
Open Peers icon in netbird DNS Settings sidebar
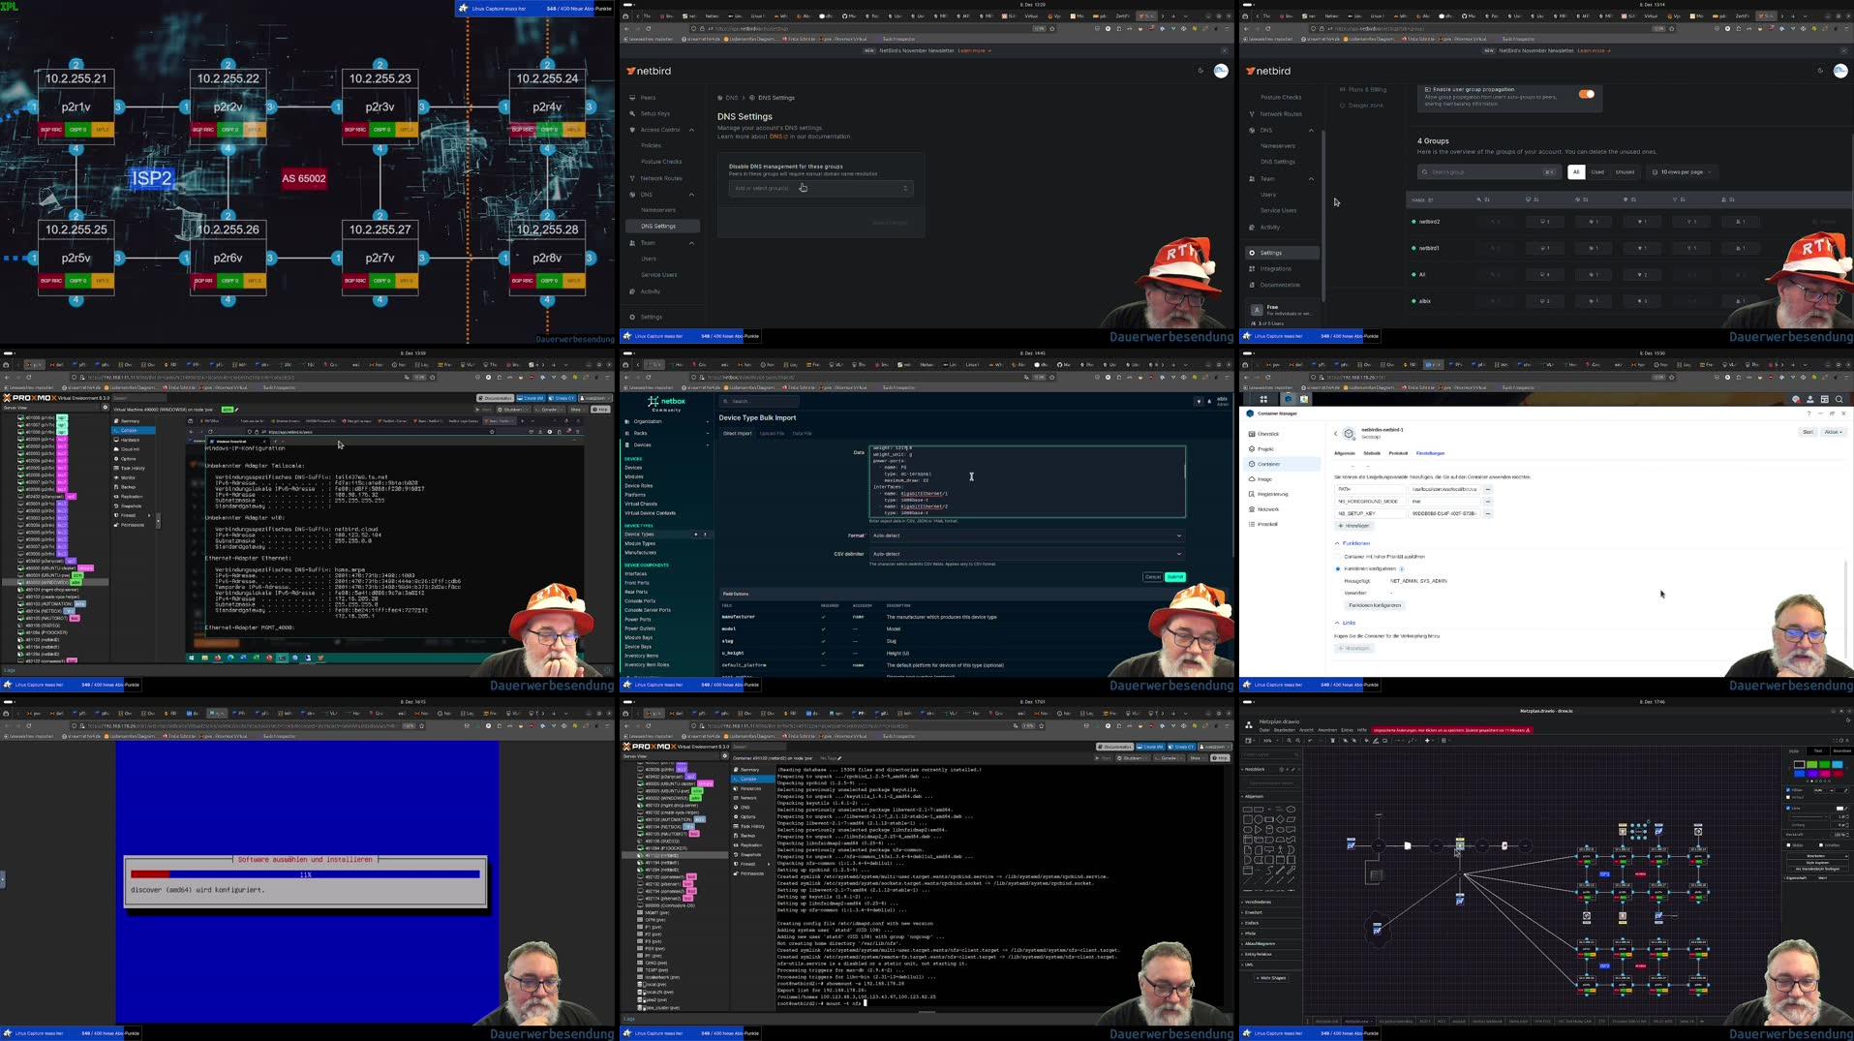point(632,98)
